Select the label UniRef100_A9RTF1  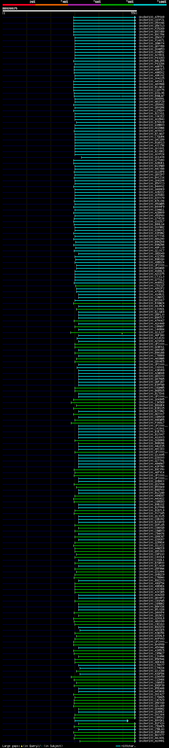point(152,67)
